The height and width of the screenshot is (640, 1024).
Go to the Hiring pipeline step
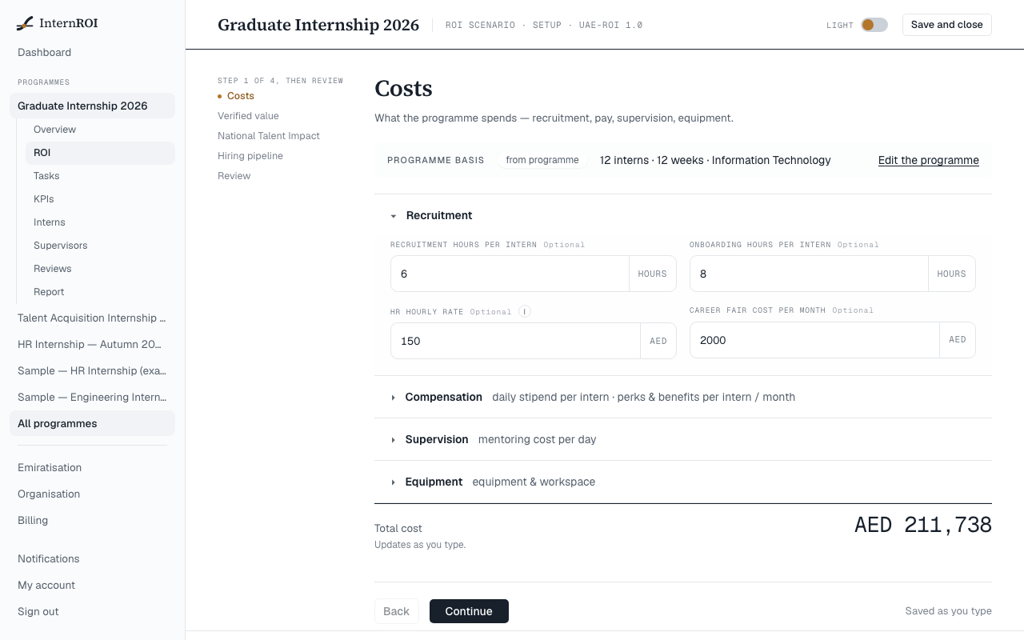[x=250, y=156]
